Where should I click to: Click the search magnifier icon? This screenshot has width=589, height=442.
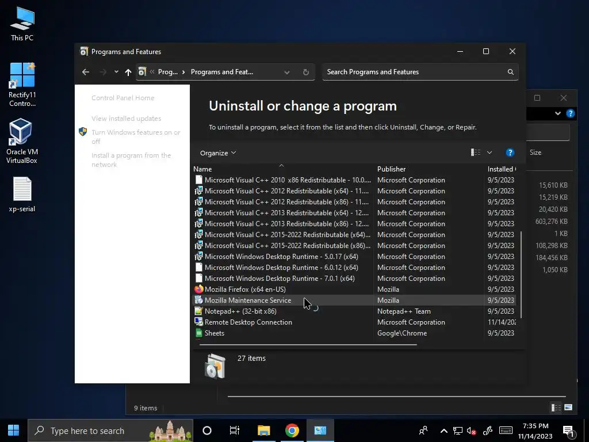[511, 72]
